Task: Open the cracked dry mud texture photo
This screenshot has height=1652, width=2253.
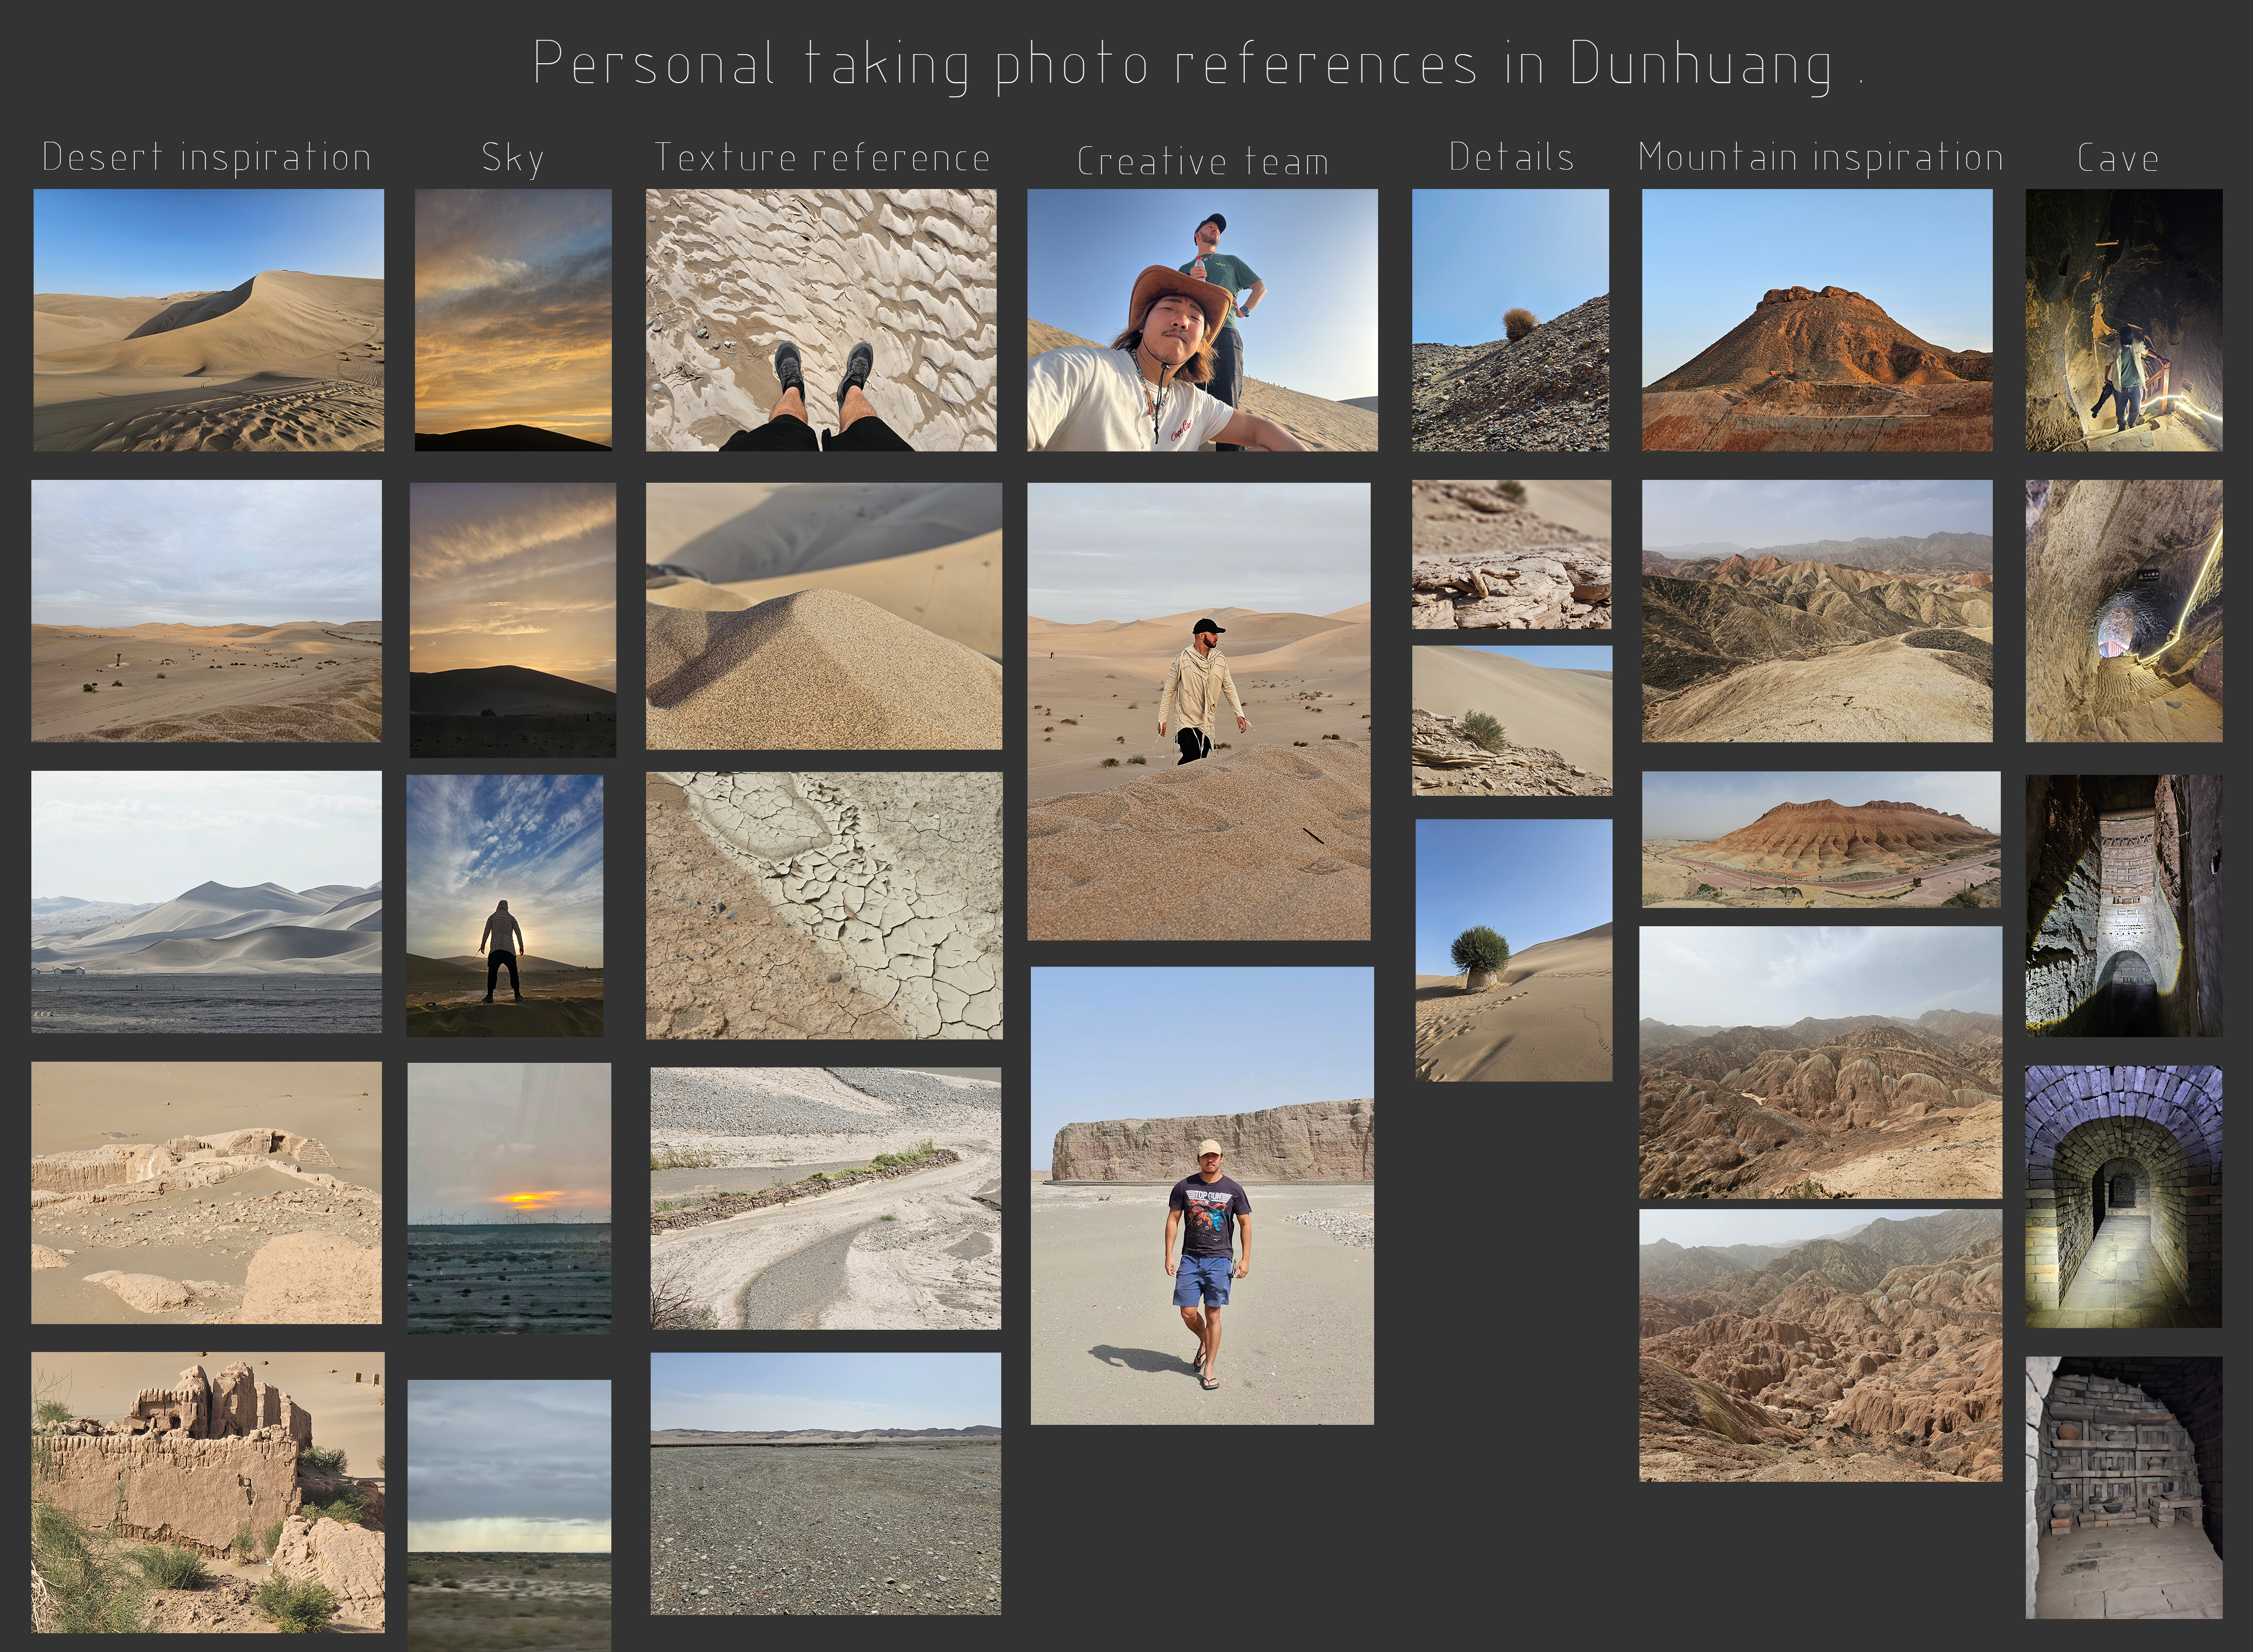Action: [823, 904]
